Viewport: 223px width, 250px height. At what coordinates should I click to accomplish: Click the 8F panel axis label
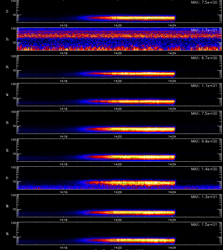tap(7, 206)
